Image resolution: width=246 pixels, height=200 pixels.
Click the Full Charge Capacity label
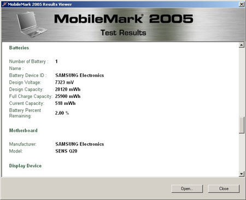coord(31,96)
